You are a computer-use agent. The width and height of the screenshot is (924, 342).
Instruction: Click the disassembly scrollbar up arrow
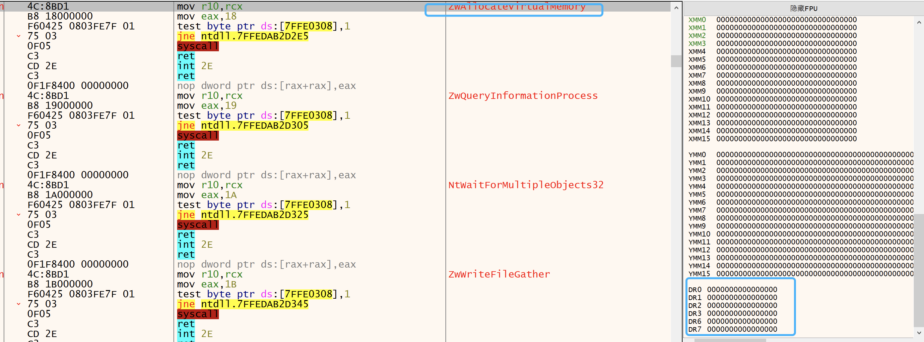pos(676,8)
